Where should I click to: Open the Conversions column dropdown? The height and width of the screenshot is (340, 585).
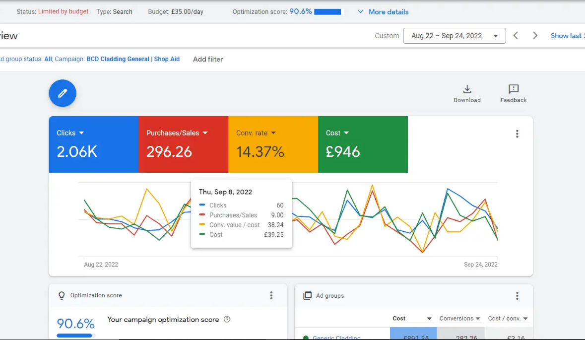coord(477,319)
